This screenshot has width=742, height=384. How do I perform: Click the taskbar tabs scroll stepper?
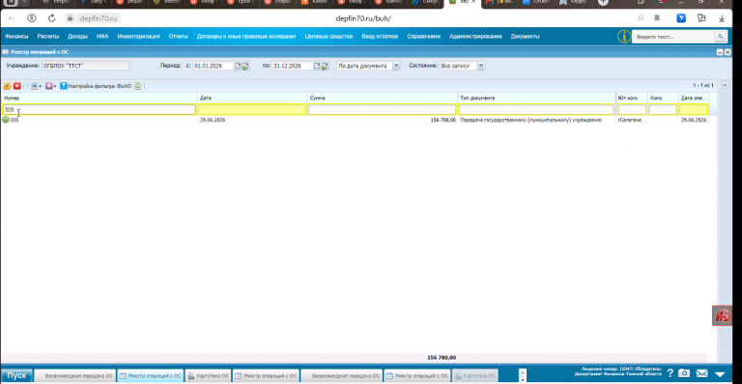point(522,376)
